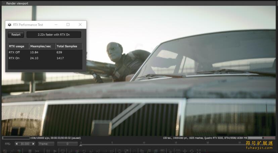Increase FPS with the right arrow

[x=33, y=144]
